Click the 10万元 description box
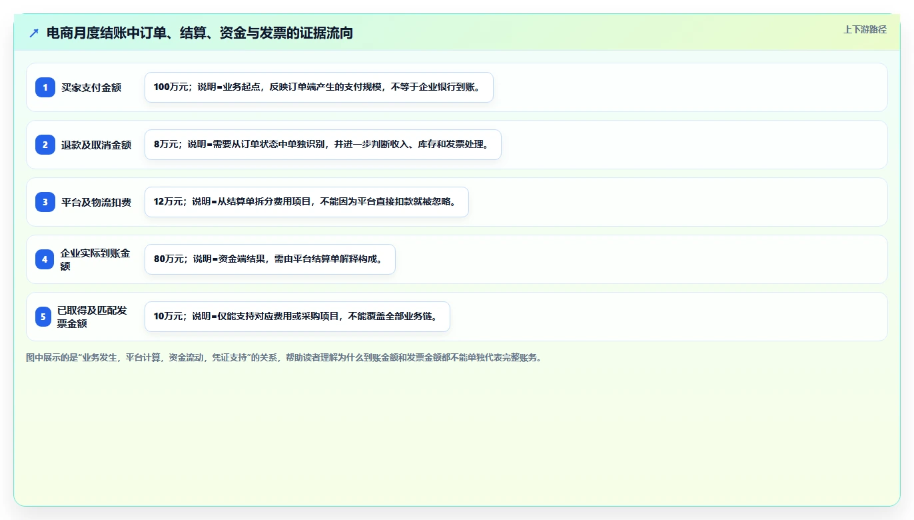This screenshot has width=914, height=520. pos(297,317)
